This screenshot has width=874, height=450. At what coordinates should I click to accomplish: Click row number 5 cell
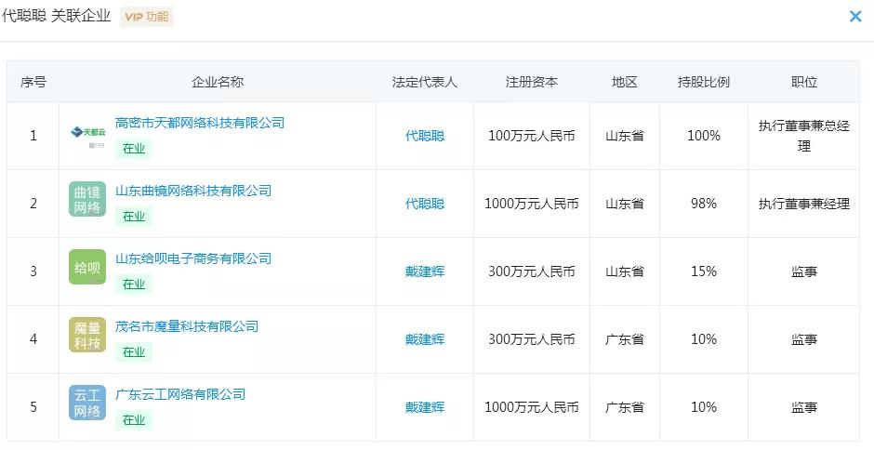click(33, 407)
